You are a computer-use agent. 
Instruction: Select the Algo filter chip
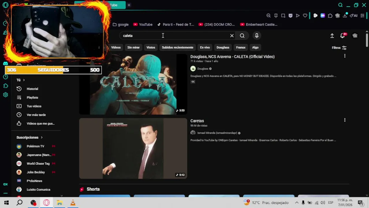click(x=255, y=47)
